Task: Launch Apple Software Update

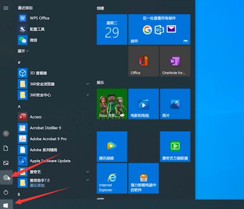Action: tap(54, 161)
